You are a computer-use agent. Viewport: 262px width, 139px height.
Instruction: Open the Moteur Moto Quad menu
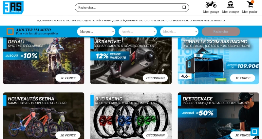[x=79, y=21]
